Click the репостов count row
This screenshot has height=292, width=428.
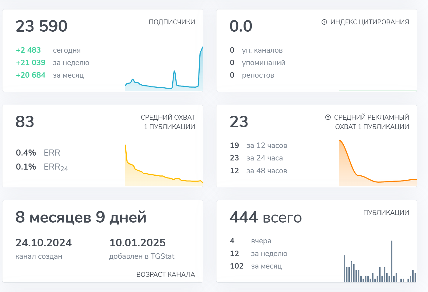[x=252, y=75]
